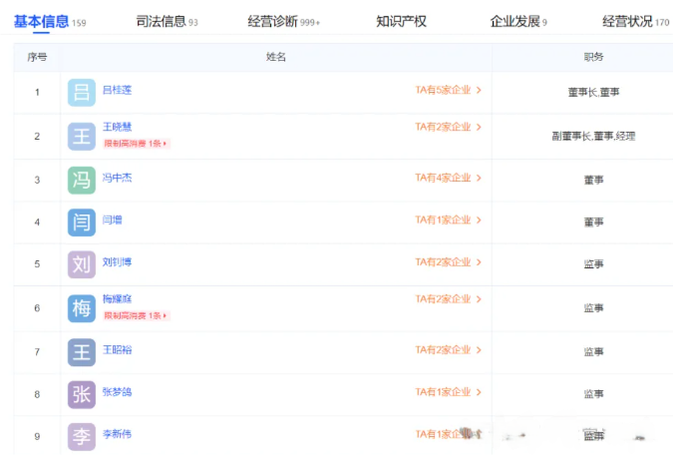Click the 闫 avatar icon in row 4
Image resolution: width=673 pixels, height=455 pixels.
point(82,222)
